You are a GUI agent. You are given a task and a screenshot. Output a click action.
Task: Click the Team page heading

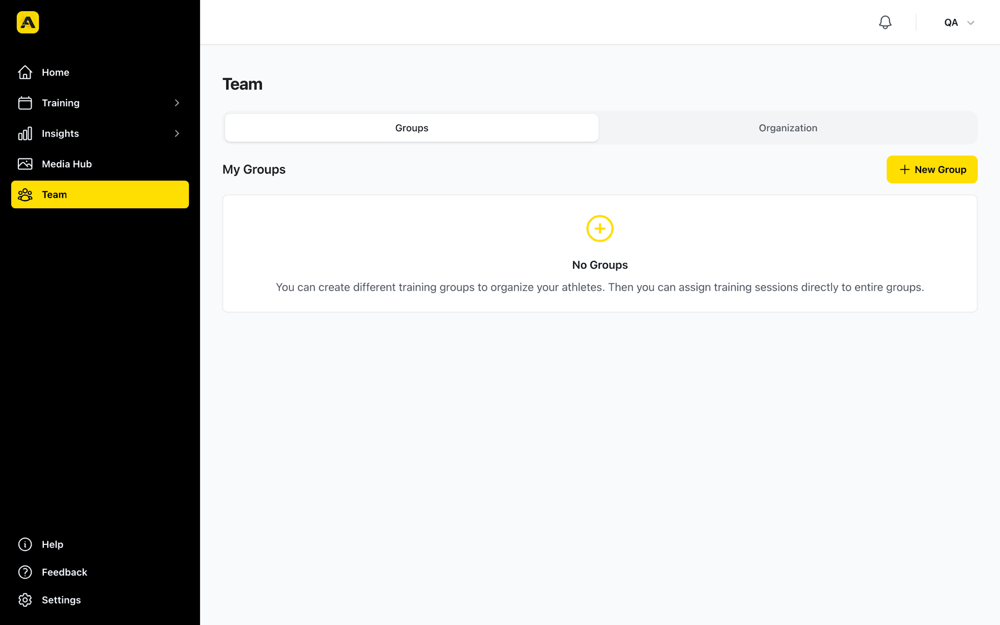coord(242,84)
